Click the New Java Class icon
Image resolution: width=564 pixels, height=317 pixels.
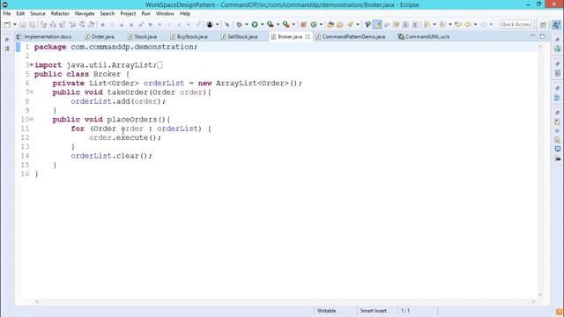point(314,25)
